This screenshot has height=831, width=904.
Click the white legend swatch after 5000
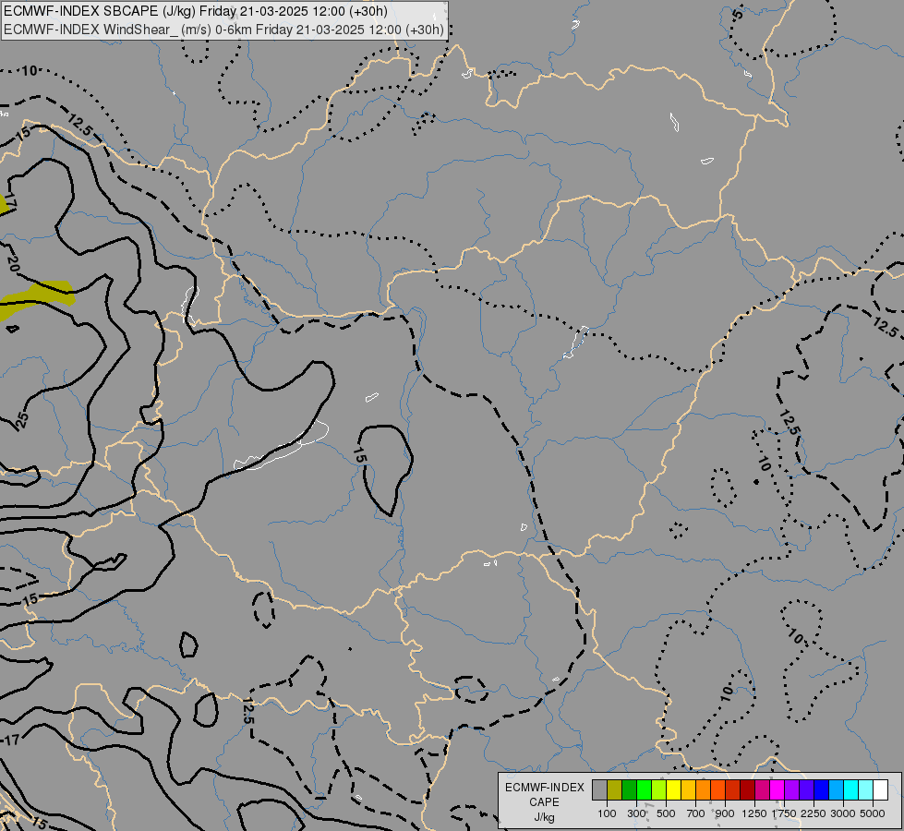(880, 790)
